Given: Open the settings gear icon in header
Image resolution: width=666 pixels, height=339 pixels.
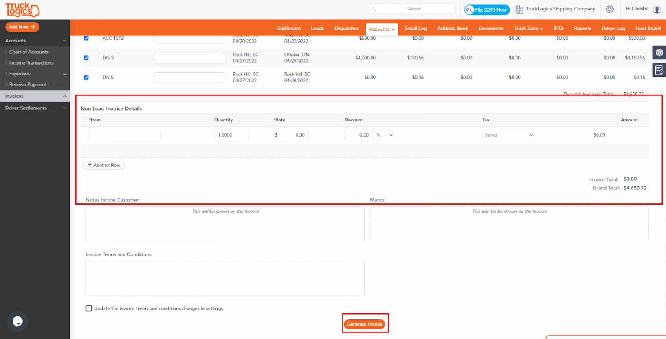Looking at the screenshot, I should 610,9.
